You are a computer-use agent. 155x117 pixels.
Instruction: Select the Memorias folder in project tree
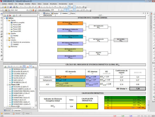tap(14, 47)
